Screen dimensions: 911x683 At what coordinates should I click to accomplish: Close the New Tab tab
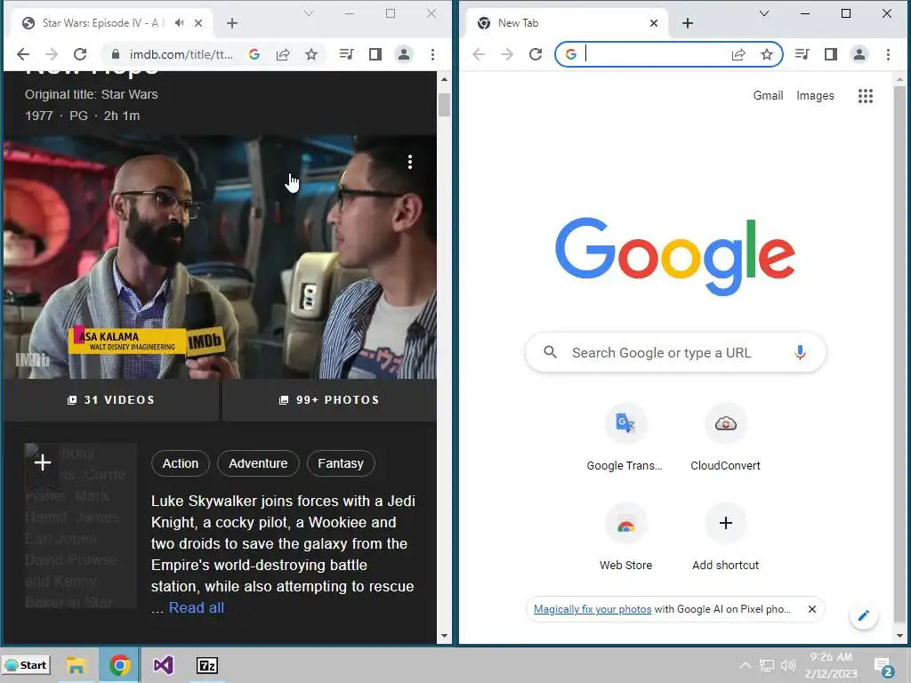[x=654, y=23]
